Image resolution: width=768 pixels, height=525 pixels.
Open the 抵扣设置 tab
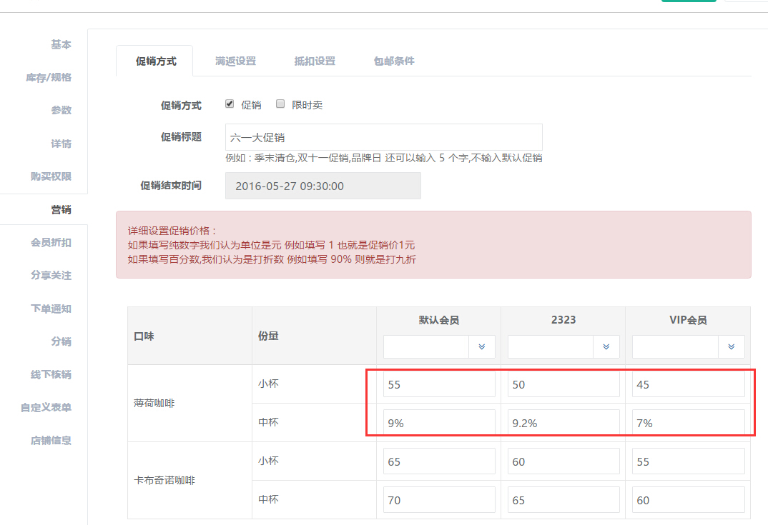coord(315,61)
